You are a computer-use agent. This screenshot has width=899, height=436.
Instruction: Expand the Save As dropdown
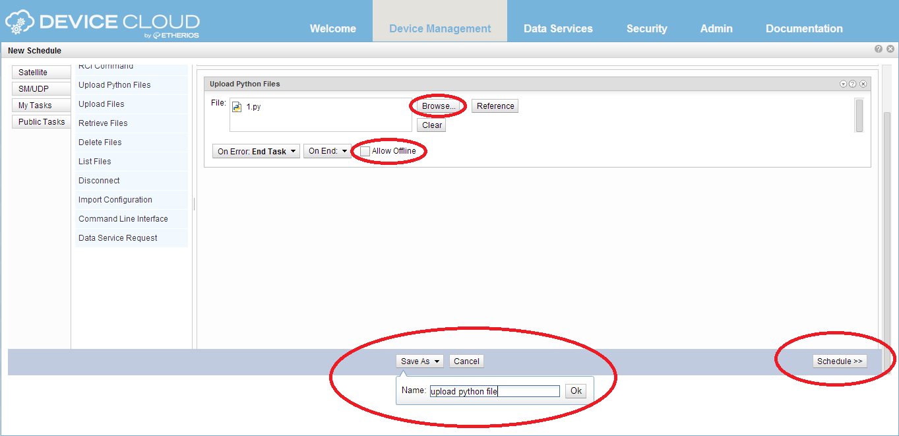[x=419, y=361]
